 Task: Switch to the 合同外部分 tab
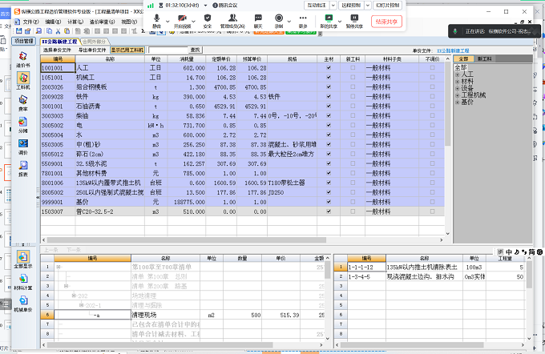[95, 42]
